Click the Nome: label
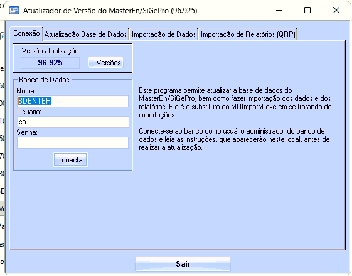The width and height of the screenshot is (352, 276). [26, 91]
